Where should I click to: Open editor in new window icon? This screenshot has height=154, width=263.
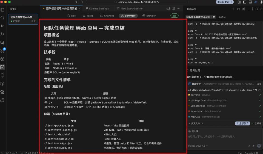click(168, 8)
